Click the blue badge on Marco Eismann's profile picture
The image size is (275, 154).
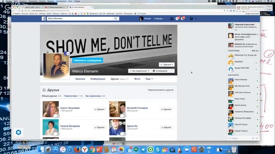pos(67,53)
